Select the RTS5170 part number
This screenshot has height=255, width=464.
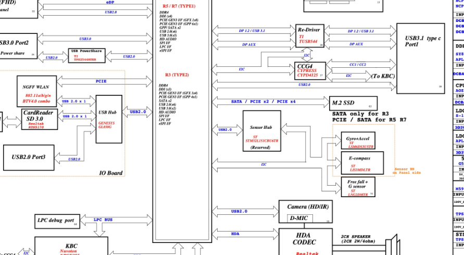tap(36, 127)
